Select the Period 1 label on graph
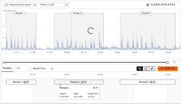 point(19,13)
